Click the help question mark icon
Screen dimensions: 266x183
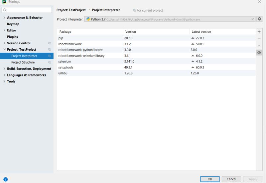[x=5, y=179]
